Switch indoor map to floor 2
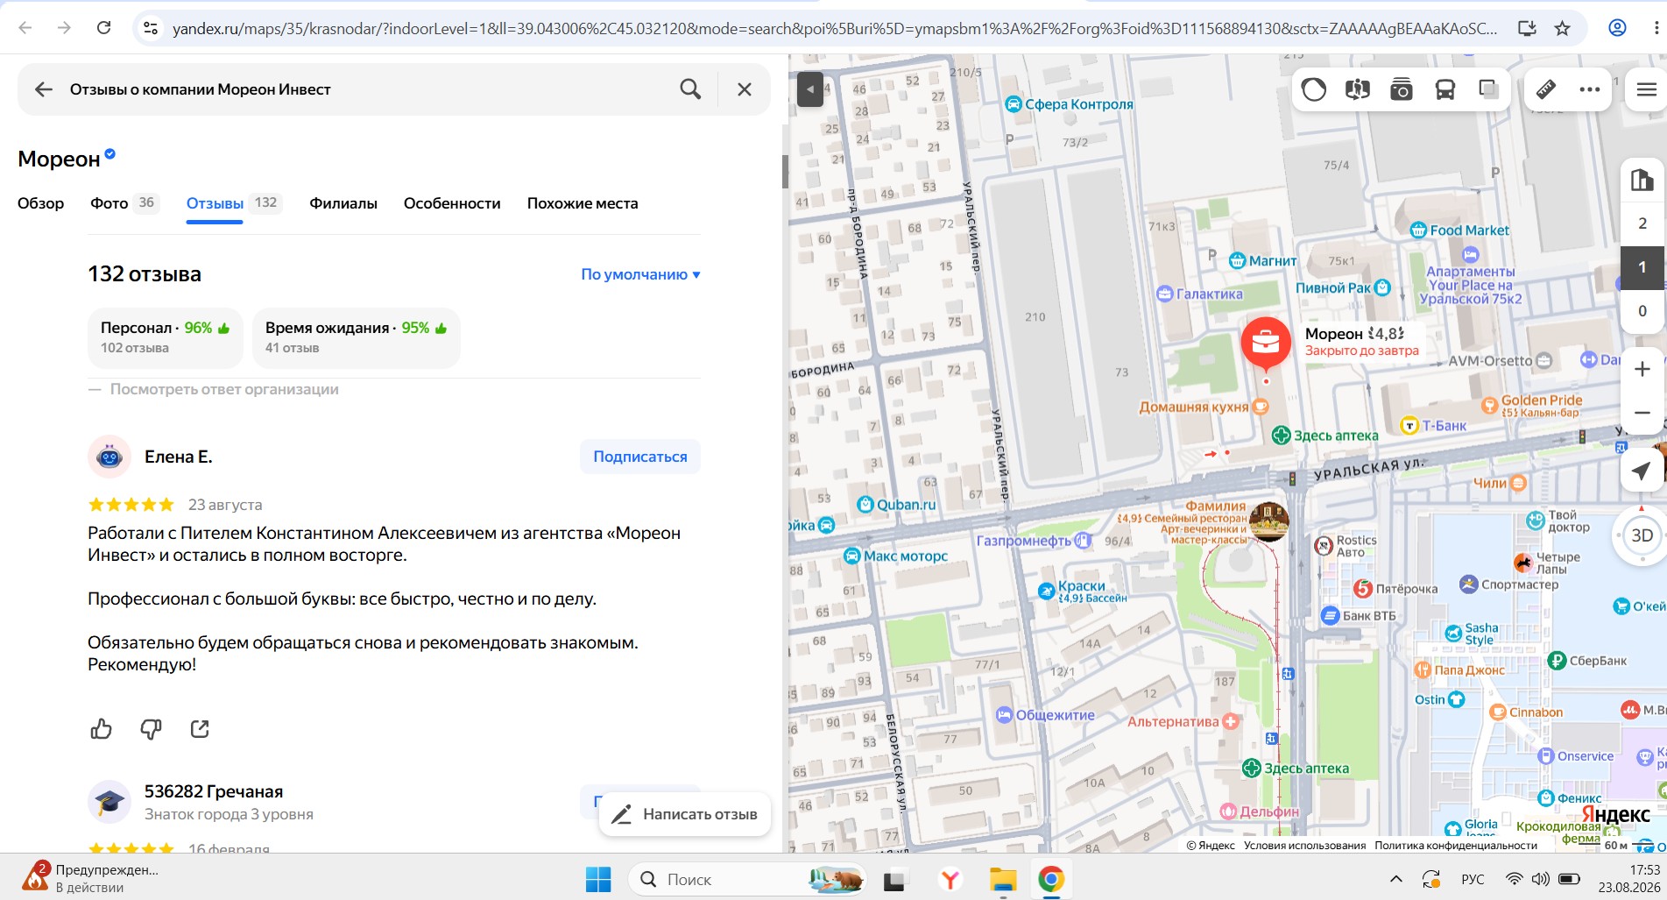Image resolution: width=1667 pixels, height=900 pixels. tap(1642, 223)
